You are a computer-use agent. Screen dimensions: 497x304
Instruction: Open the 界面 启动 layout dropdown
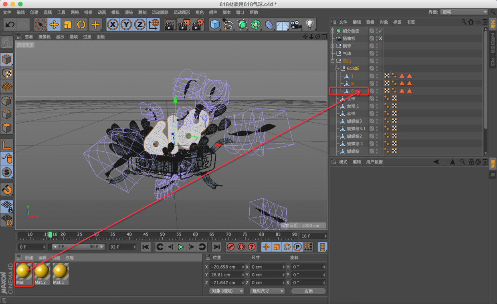(464, 12)
